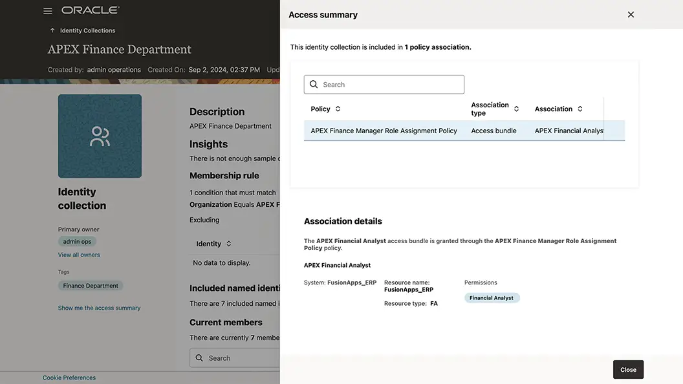Click the Resource type: FA text

click(411, 303)
